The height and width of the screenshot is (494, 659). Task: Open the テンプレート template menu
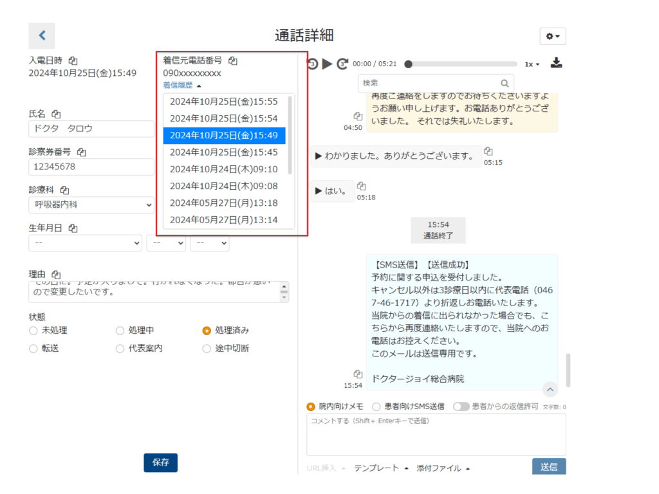[x=381, y=468]
